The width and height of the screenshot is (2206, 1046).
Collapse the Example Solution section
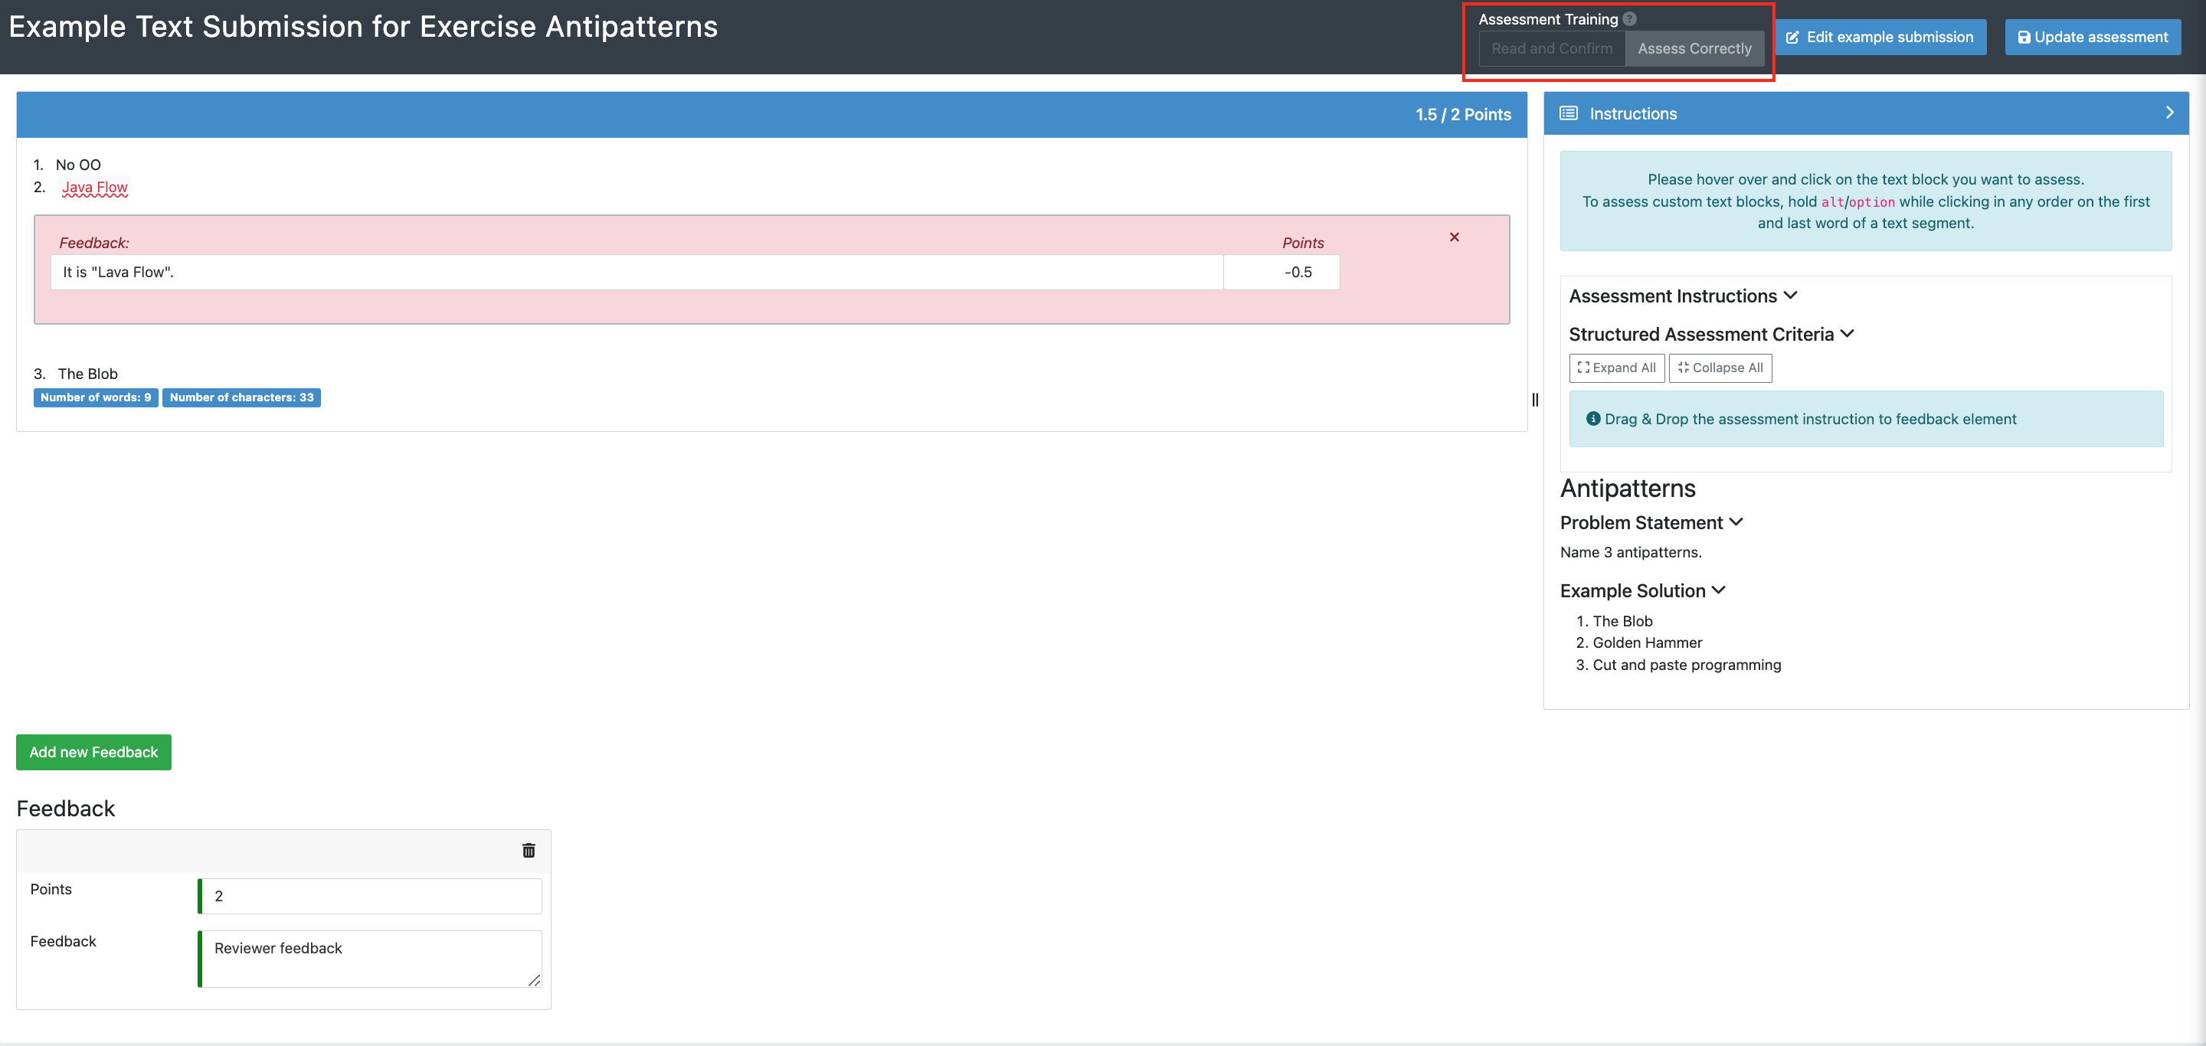[x=1719, y=590]
